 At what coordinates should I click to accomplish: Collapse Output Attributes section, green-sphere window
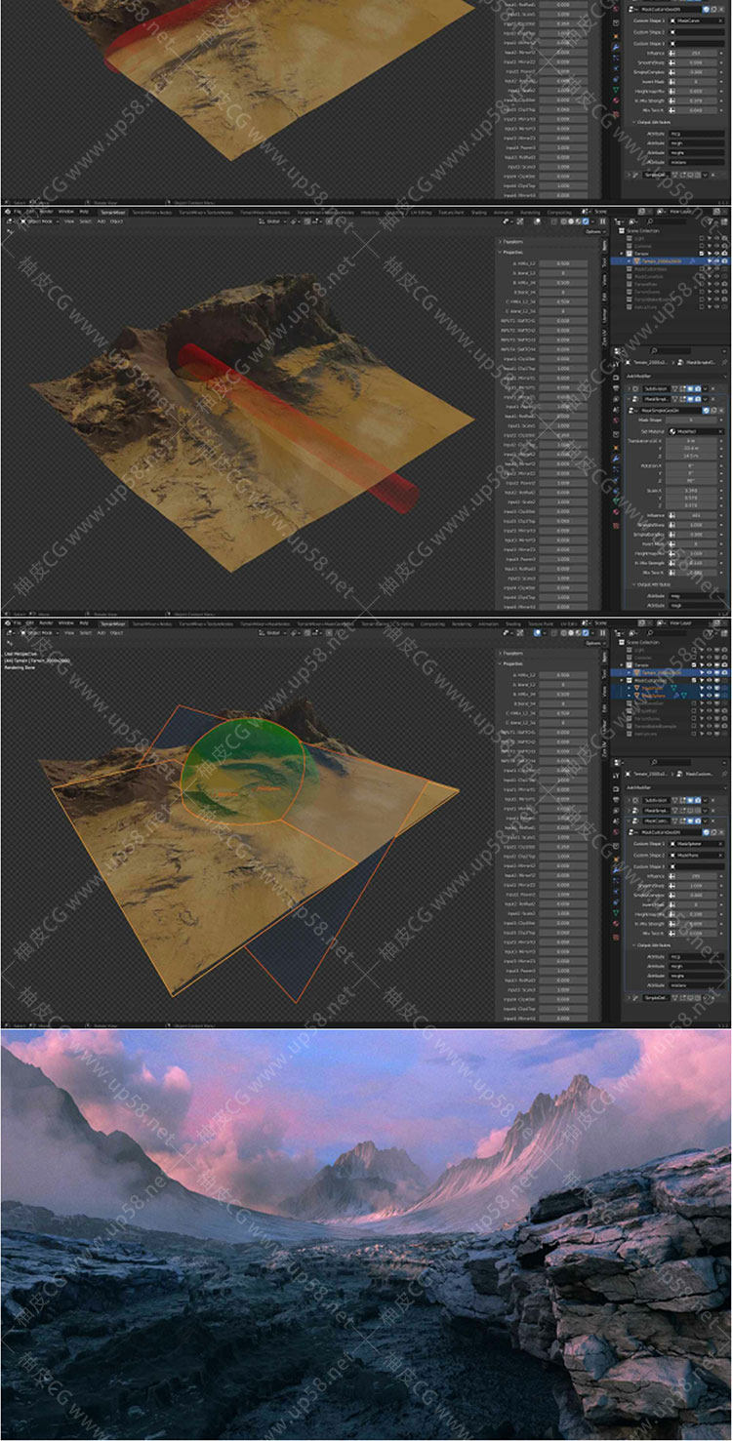click(651, 945)
